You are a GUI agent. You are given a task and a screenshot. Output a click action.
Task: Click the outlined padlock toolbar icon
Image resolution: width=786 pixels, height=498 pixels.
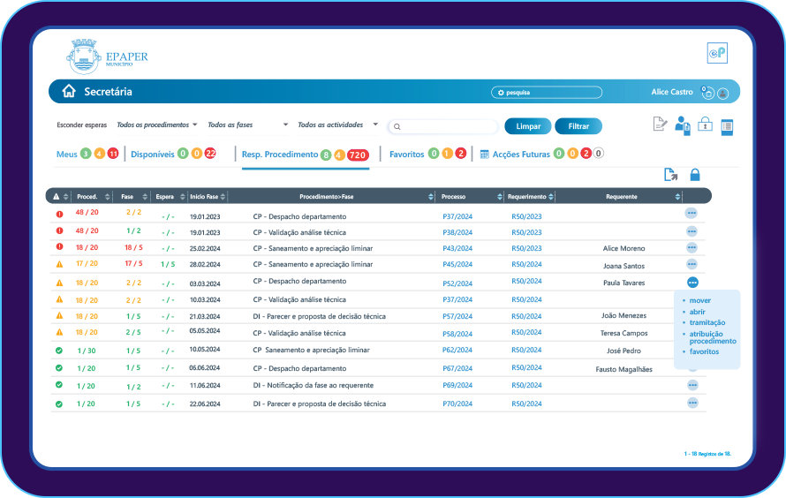click(x=705, y=124)
